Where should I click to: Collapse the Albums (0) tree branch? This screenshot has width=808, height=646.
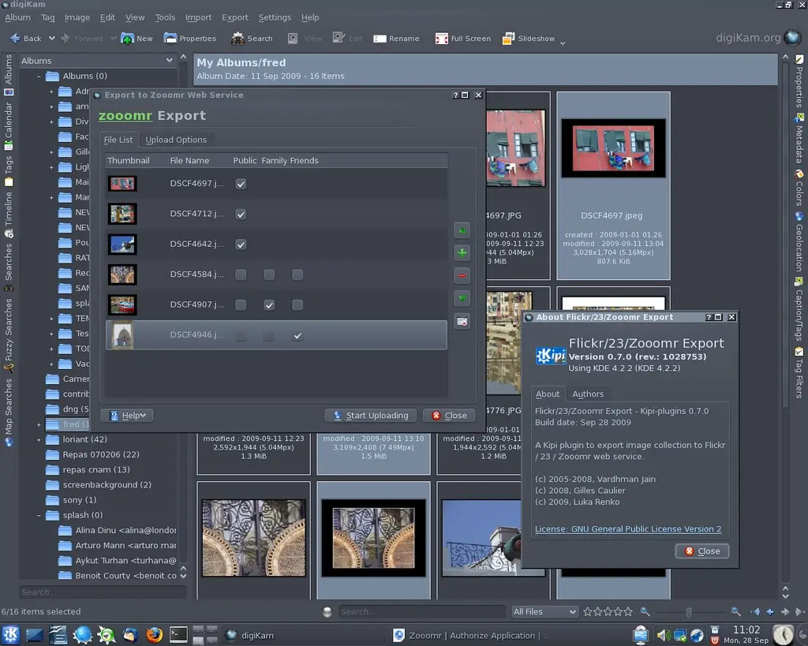tap(38, 76)
